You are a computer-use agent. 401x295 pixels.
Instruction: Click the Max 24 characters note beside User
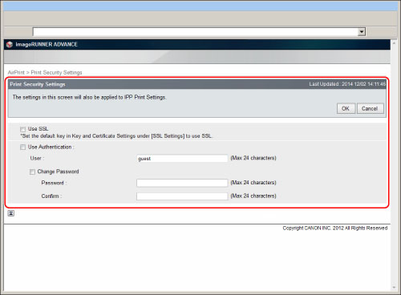tap(253, 158)
